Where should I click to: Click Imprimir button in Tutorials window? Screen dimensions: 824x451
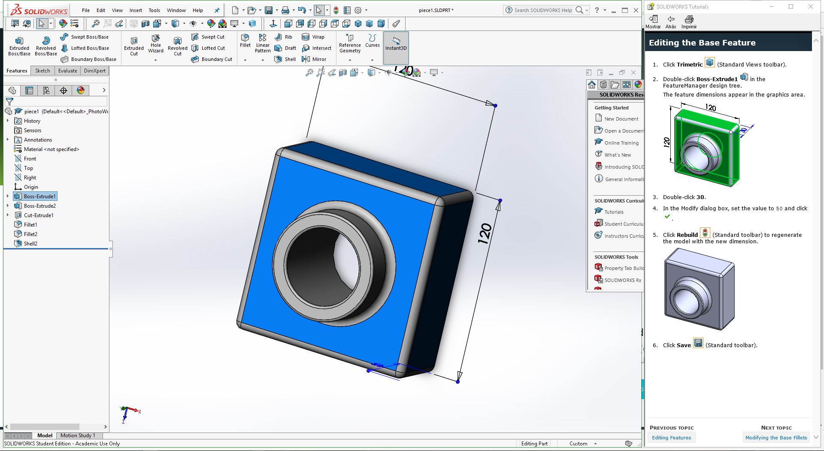click(689, 22)
